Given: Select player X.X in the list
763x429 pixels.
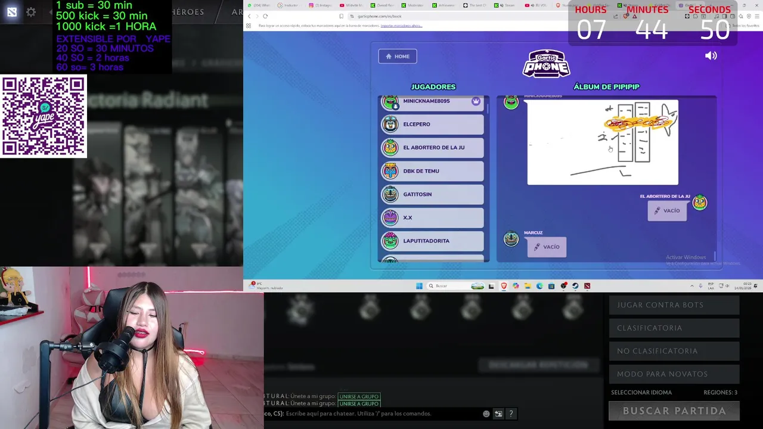Looking at the screenshot, I should tap(433, 217).
